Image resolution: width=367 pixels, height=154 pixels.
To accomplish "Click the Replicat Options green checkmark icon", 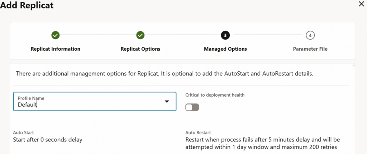I will tap(140, 35).
